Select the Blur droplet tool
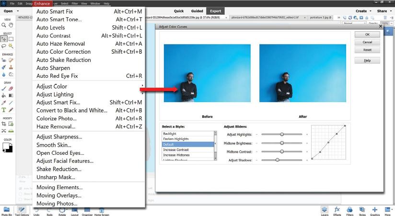This screenshot has height=216, width=395. pos(3,75)
